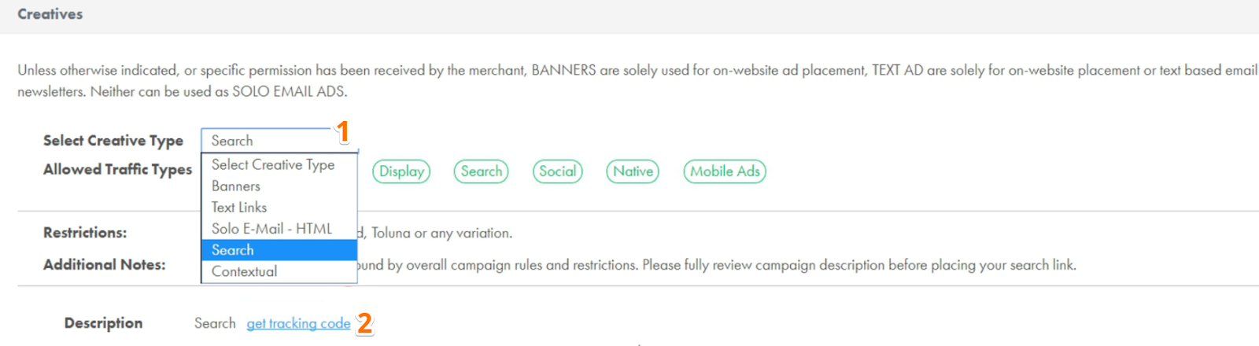This screenshot has height=346, width=1259.
Task: Choose Solo E-Mail - HTML option
Action: pyautogui.click(x=271, y=229)
